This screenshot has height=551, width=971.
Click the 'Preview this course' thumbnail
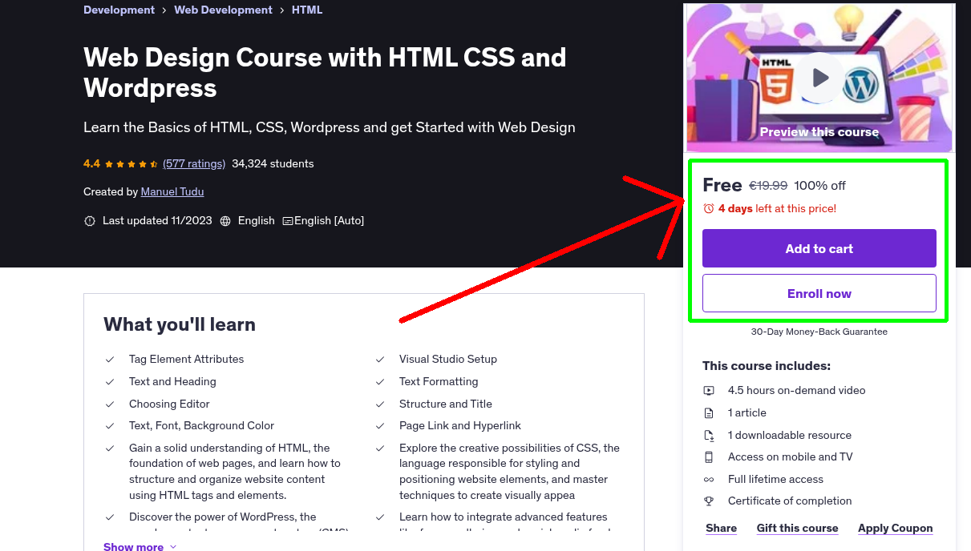coord(819,78)
